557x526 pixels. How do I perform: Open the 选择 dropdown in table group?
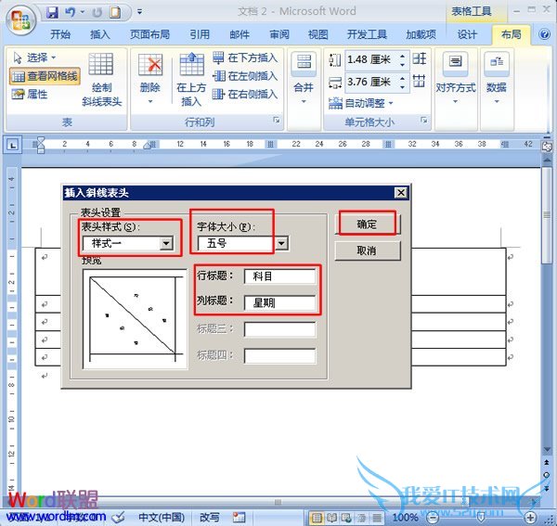click(x=35, y=58)
